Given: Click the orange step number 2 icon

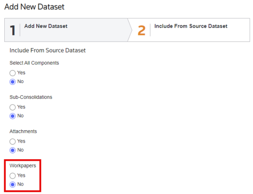Looking at the screenshot, I should coord(141,30).
